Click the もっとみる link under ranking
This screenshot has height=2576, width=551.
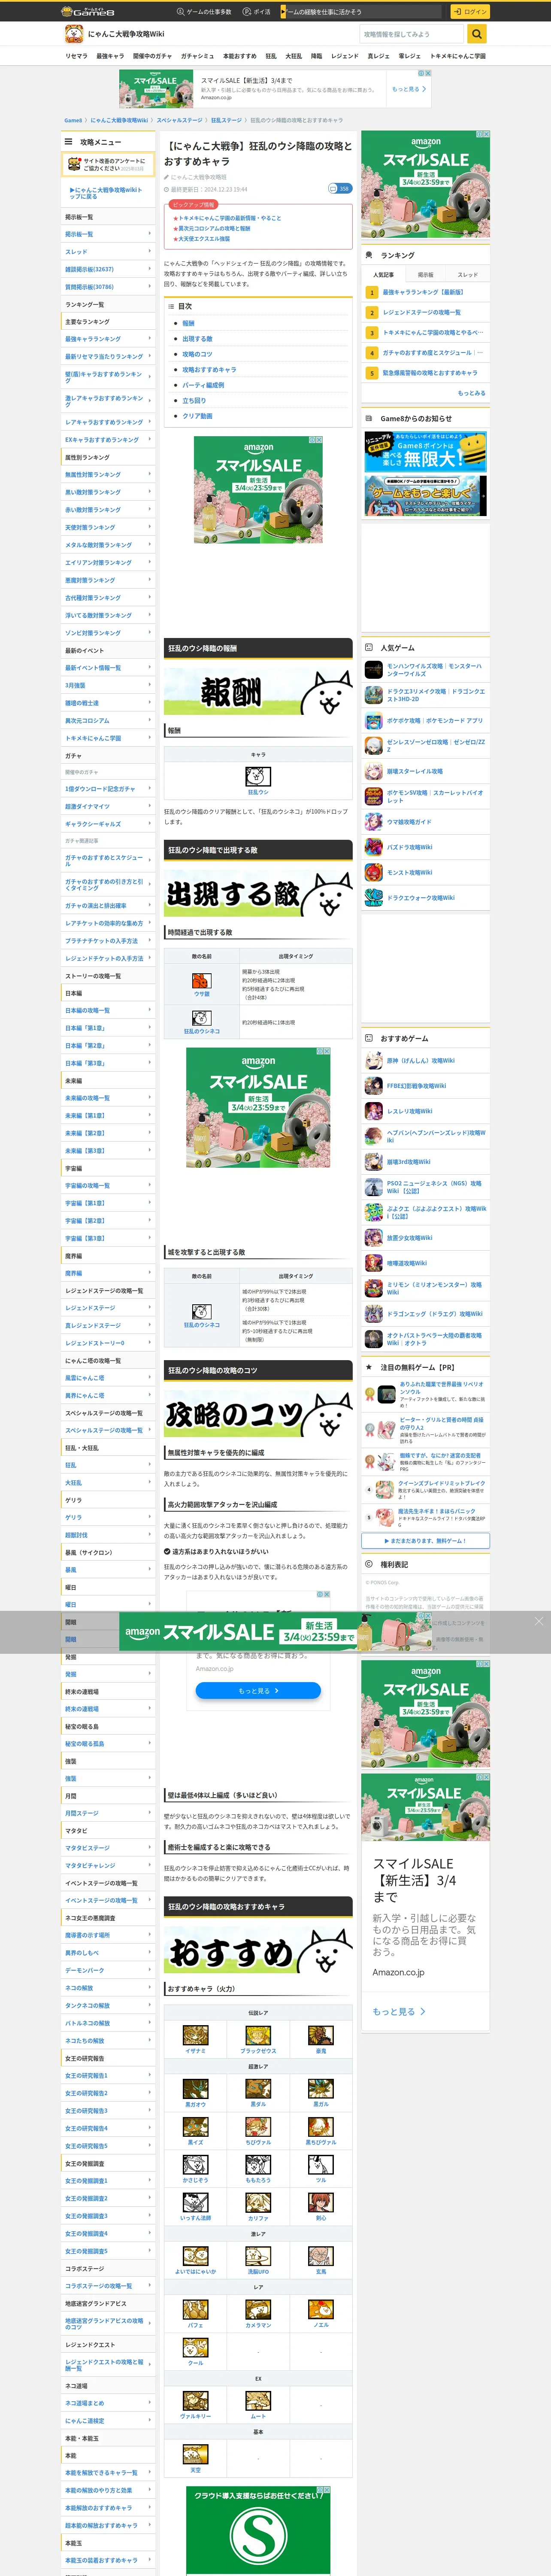point(472,393)
